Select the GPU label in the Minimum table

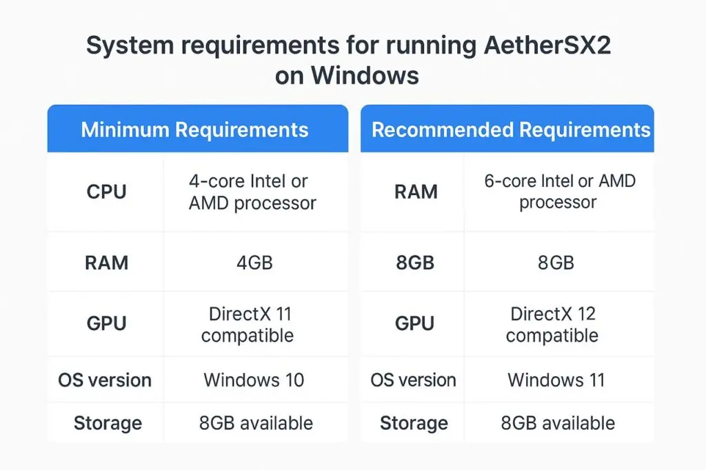click(107, 323)
